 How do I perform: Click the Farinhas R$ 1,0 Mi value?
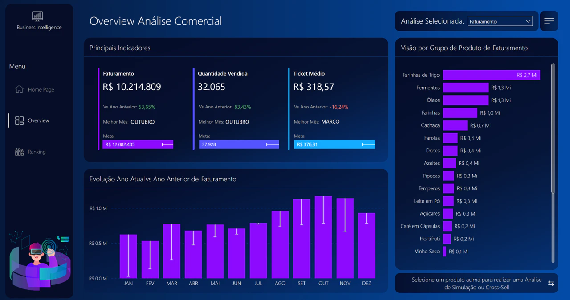coord(490,113)
